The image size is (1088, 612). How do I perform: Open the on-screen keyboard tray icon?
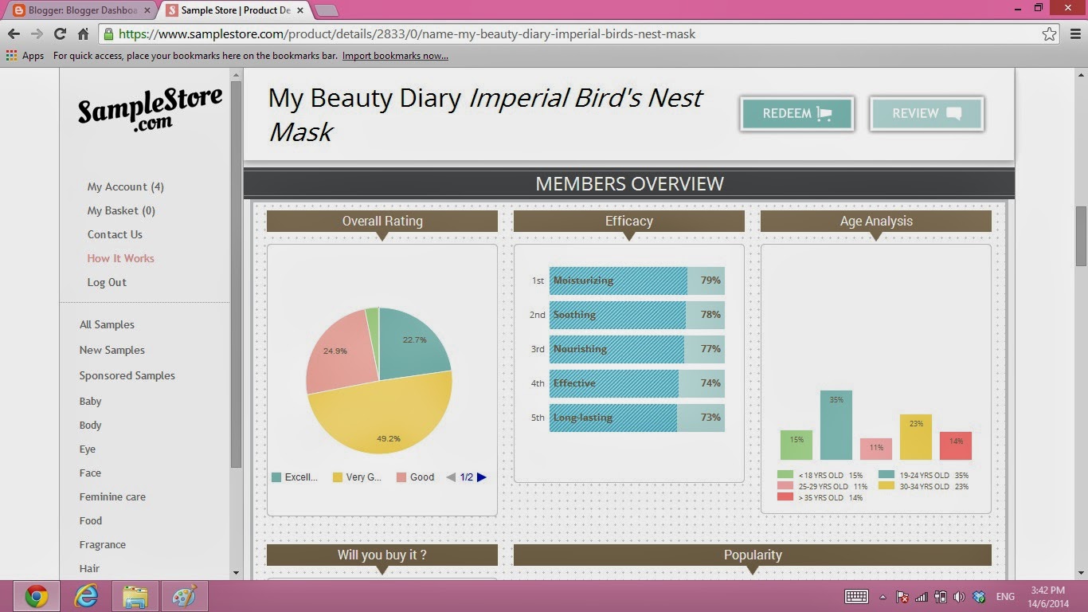click(x=856, y=596)
